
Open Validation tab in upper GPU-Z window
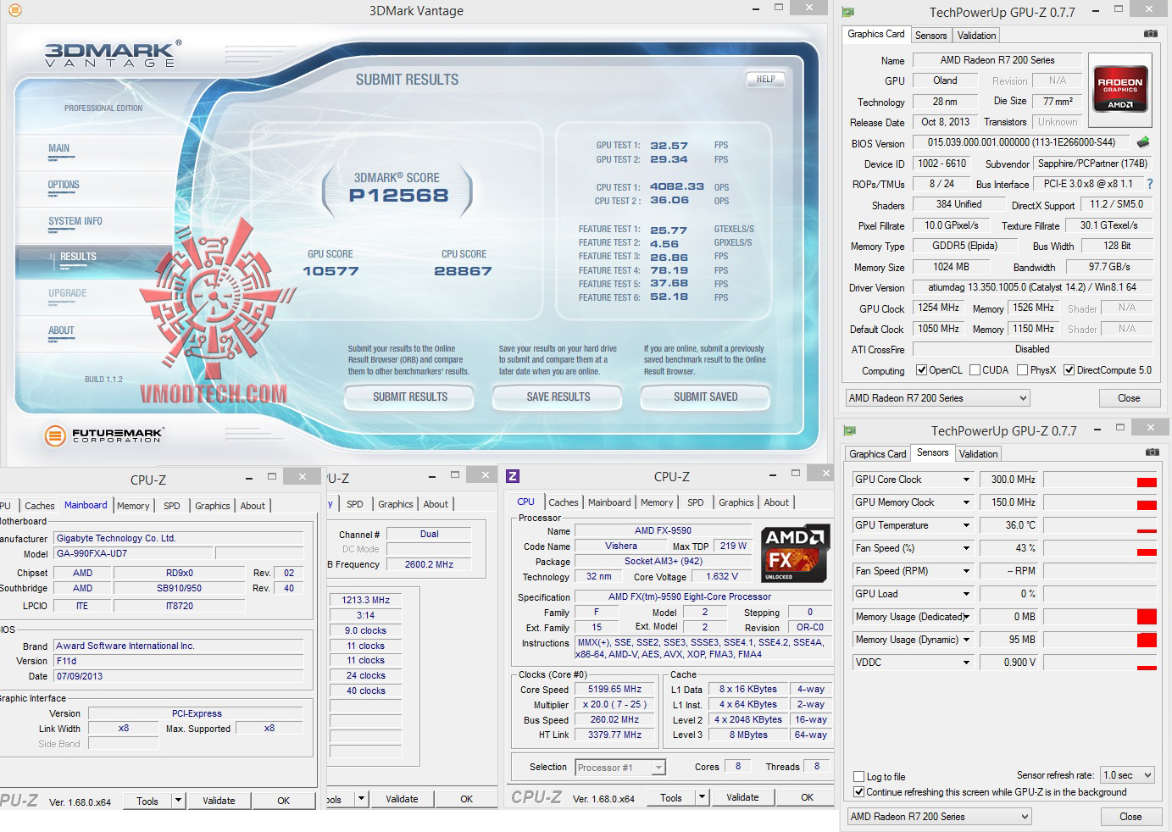[976, 36]
